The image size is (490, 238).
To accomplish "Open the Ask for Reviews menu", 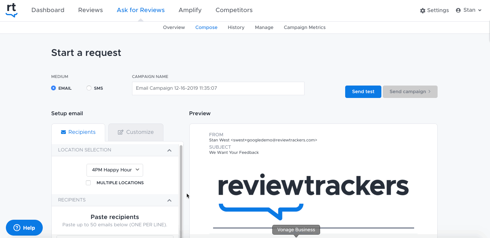I will 141,10.
